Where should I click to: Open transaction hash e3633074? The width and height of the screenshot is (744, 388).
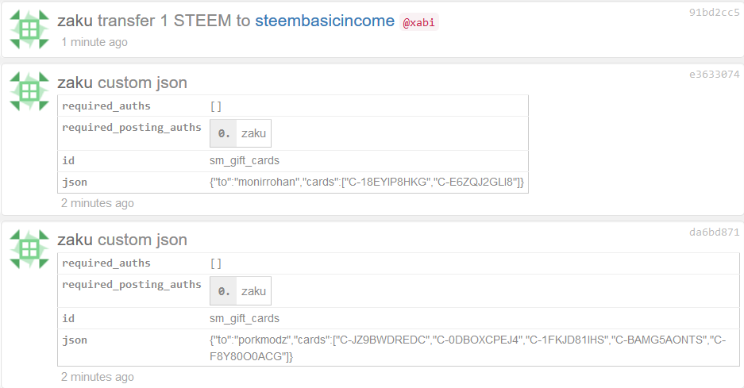pos(714,74)
